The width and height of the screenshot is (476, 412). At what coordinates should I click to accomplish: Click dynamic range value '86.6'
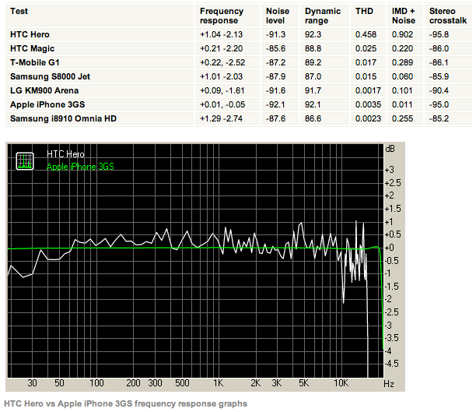coord(313,118)
